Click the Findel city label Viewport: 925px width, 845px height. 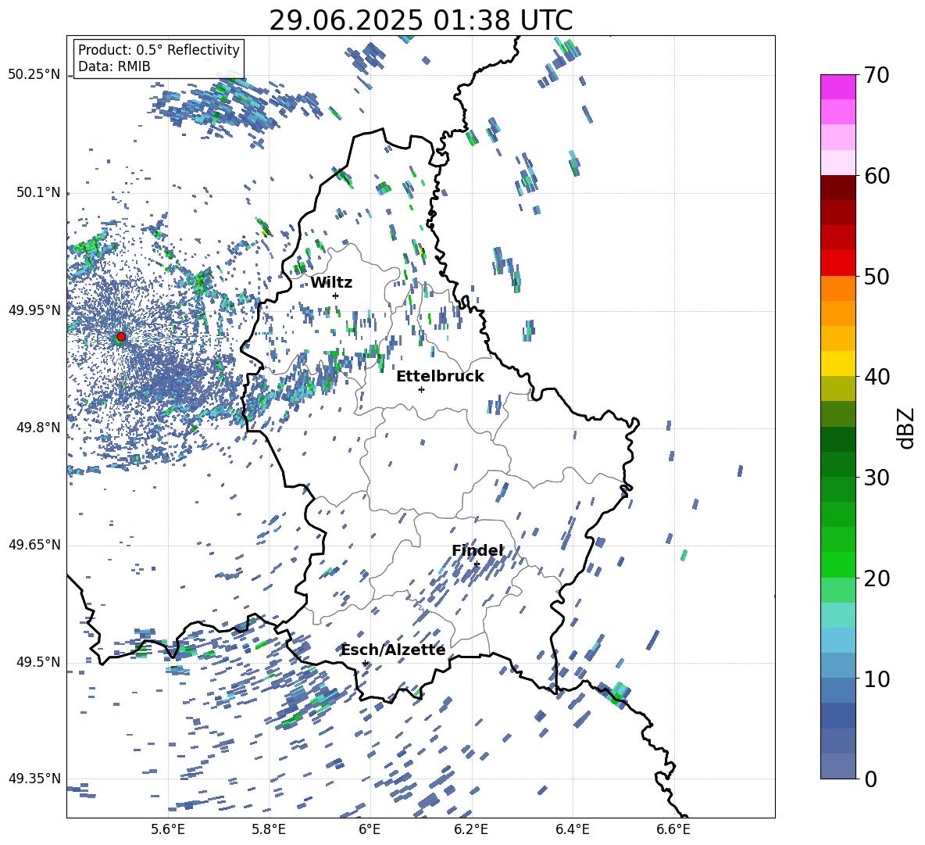(x=477, y=550)
